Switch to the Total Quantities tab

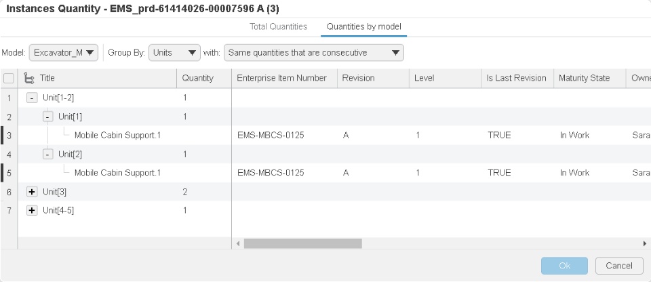pos(279,26)
